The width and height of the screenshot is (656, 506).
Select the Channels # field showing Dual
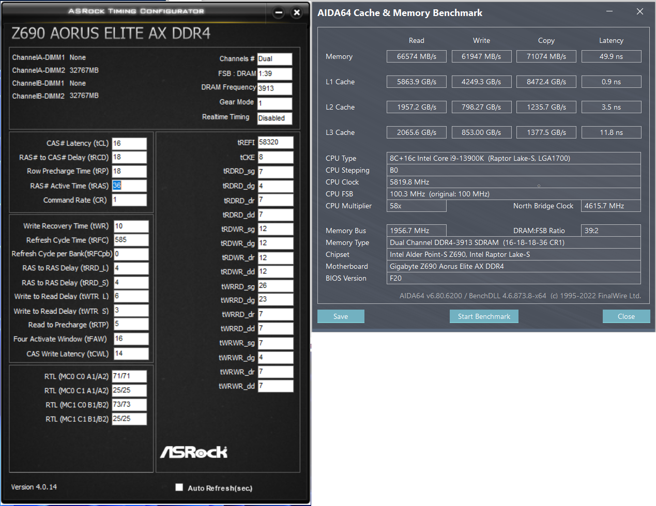point(274,59)
